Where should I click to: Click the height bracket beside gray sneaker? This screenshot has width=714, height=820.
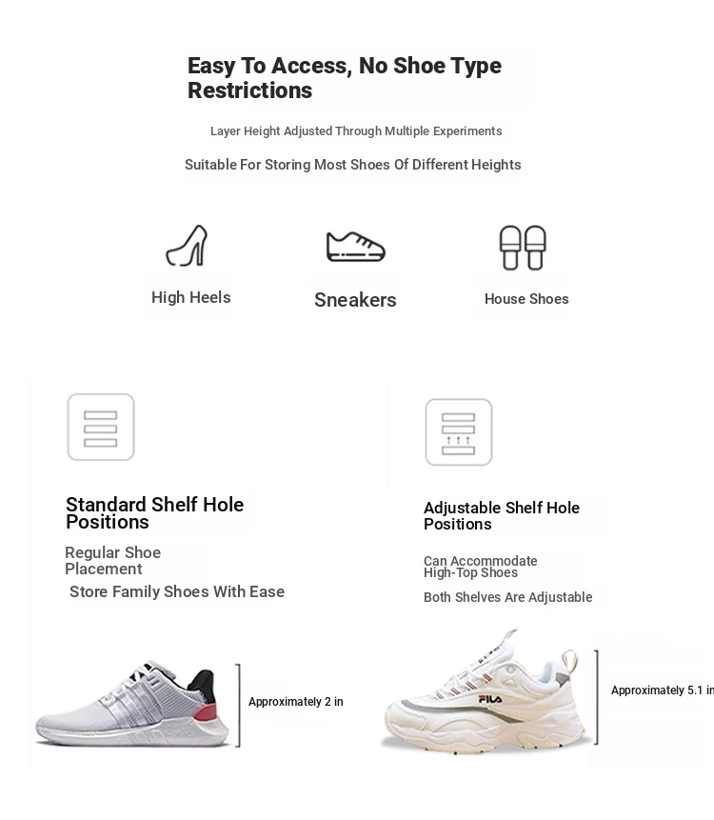click(x=238, y=705)
